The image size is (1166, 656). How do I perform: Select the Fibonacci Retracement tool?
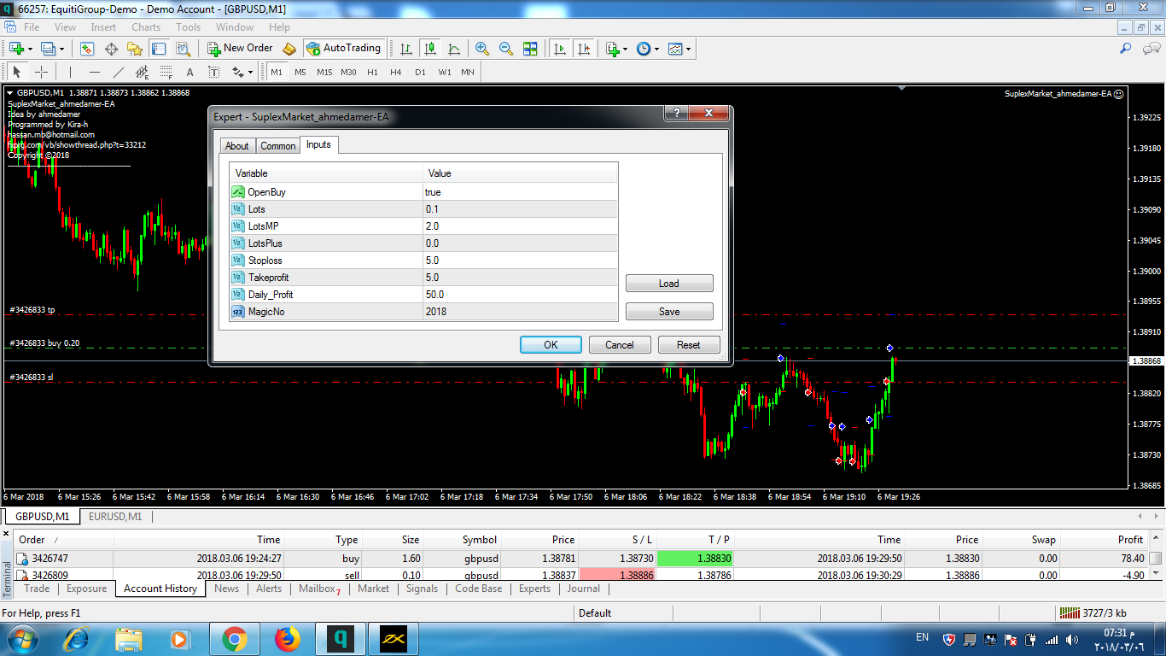166,72
